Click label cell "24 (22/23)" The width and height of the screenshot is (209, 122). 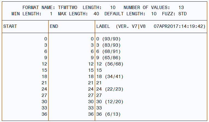coord(110,89)
